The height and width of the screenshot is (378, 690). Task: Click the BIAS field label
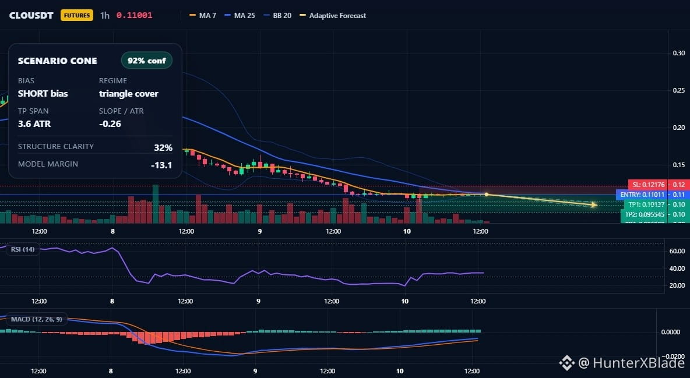tap(26, 80)
